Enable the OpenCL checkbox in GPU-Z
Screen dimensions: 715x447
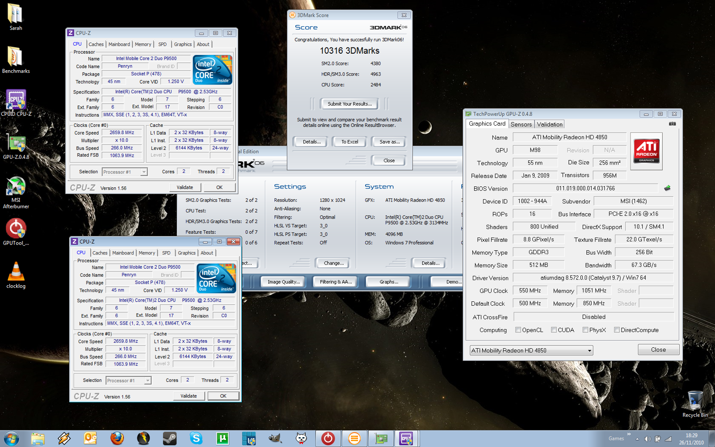tap(518, 330)
